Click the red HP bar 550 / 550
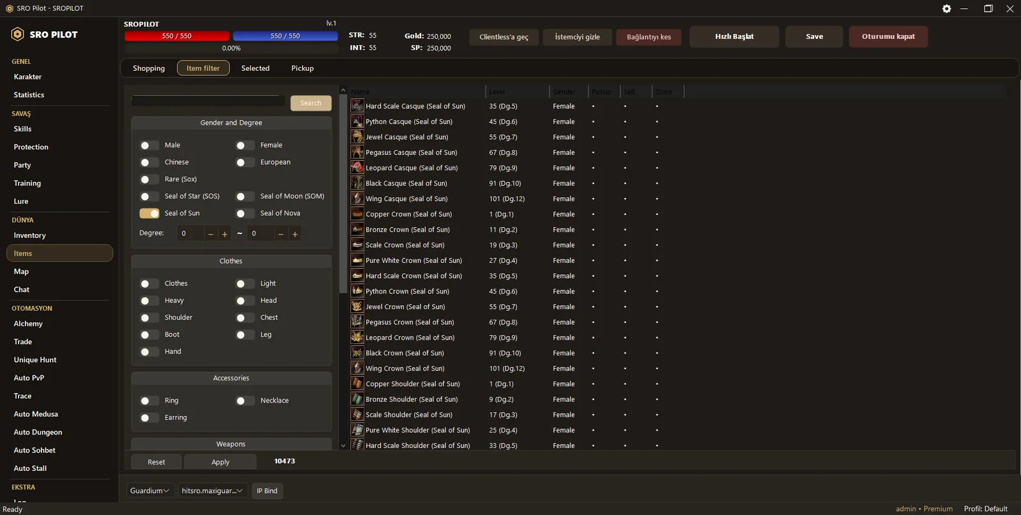The height and width of the screenshot is (515, 1021). (x=177, y=36)
